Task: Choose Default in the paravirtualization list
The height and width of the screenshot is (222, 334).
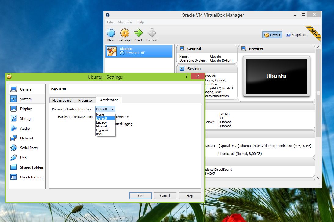Action: pyautogui.click(x=105, y=118)
